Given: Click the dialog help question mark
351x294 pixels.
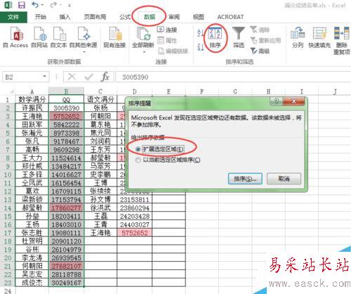Looking at the screenshot, I should coord(277,101).
